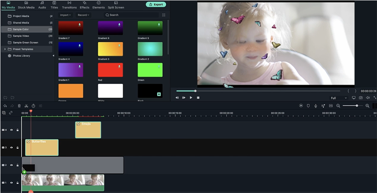
Task: Open the Stock Media tab
Action: click(x=26, y=5)
